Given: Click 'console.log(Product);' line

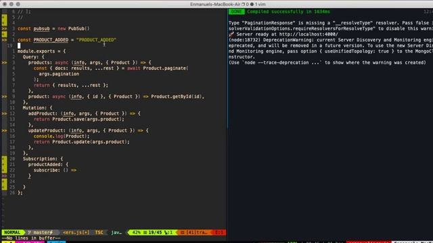Looking at the screenshot, I should (62, 136).
